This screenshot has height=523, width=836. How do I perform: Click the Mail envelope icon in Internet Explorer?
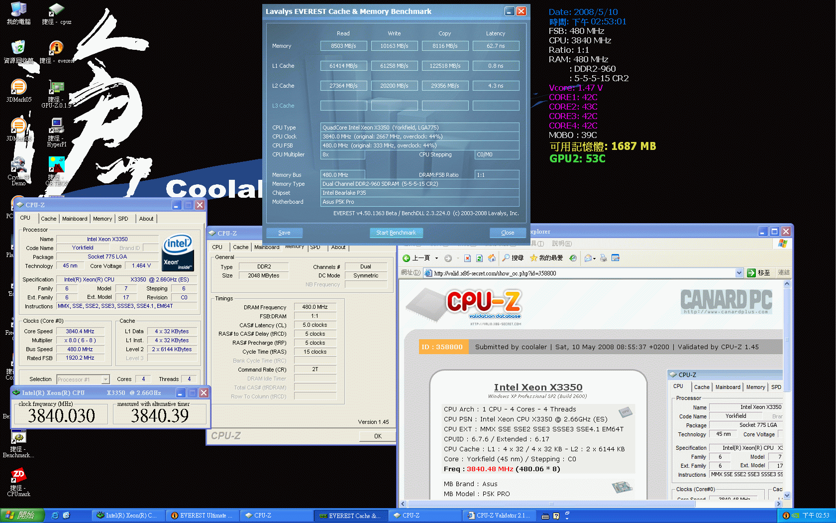[588, 258]
